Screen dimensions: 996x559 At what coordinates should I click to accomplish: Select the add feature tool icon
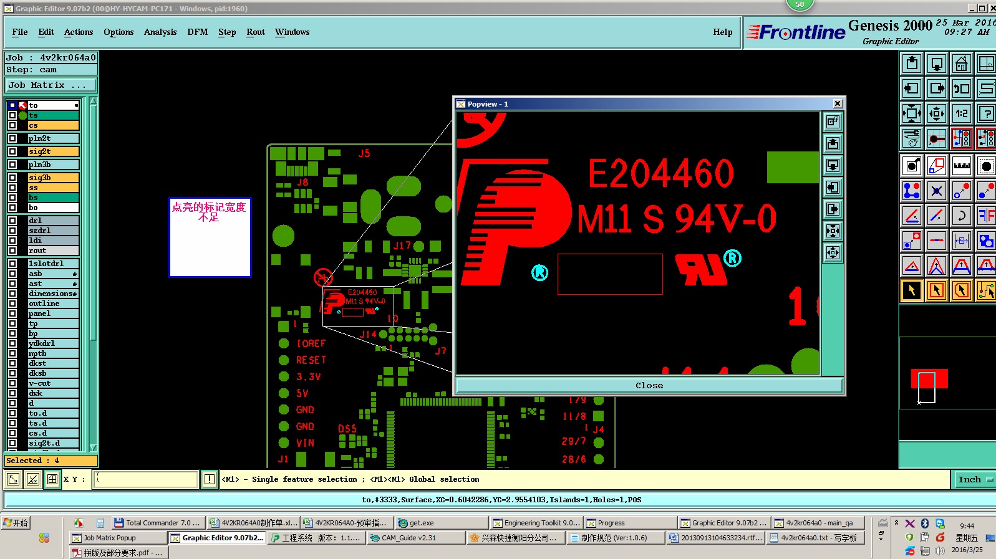(912, 166)
